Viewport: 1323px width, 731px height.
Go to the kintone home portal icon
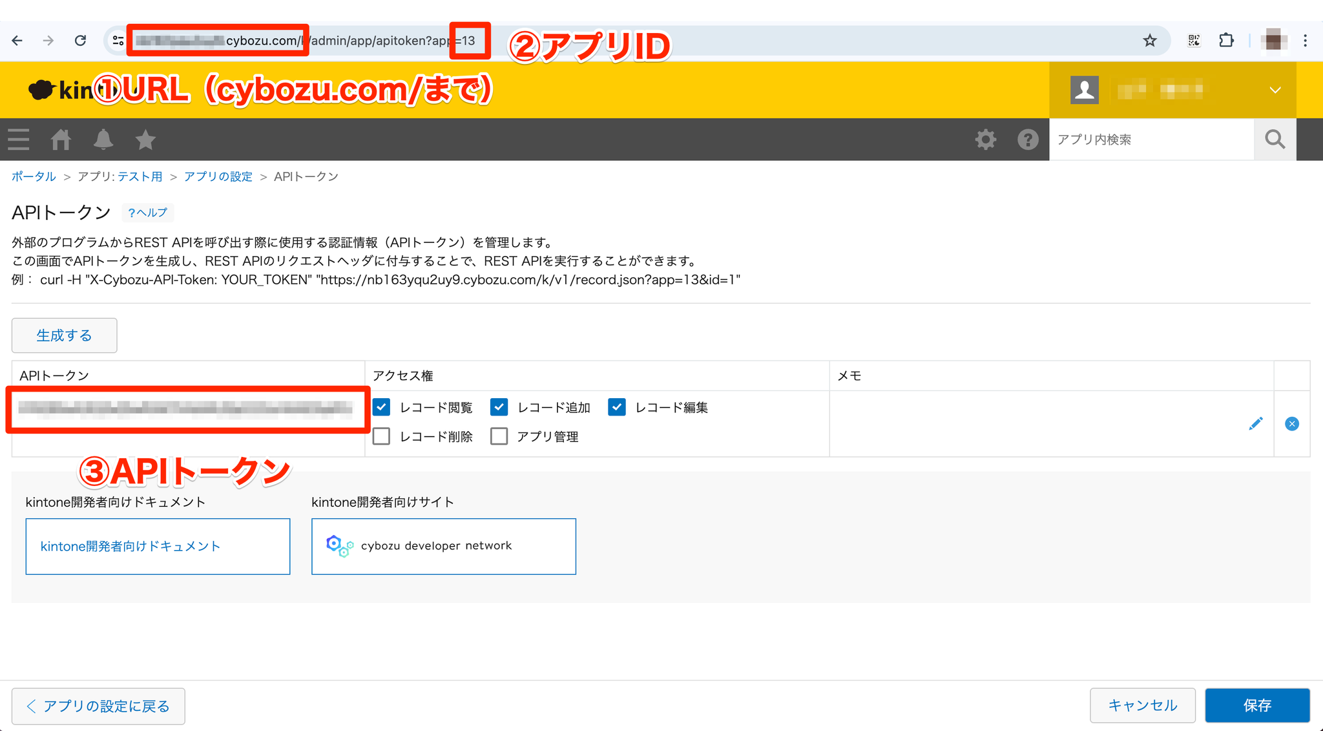(x=61, y=140)
